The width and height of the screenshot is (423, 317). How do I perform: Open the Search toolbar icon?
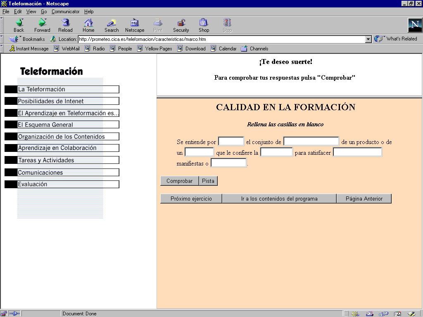click(112, 23)
